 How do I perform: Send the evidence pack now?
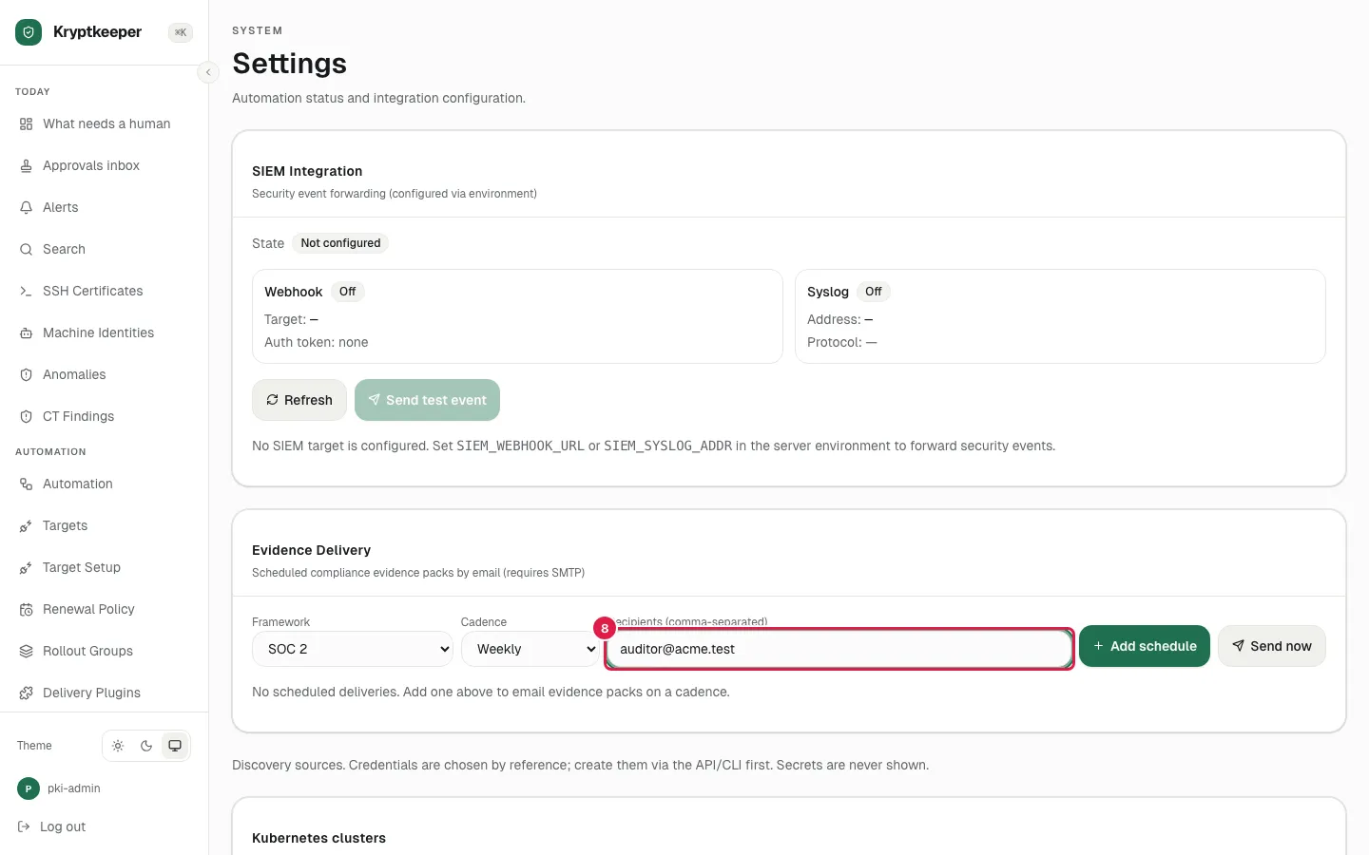click(x=1272, y=646)
